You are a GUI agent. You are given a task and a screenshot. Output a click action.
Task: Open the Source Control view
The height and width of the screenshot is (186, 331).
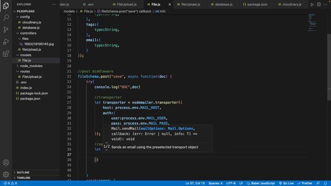6,29
